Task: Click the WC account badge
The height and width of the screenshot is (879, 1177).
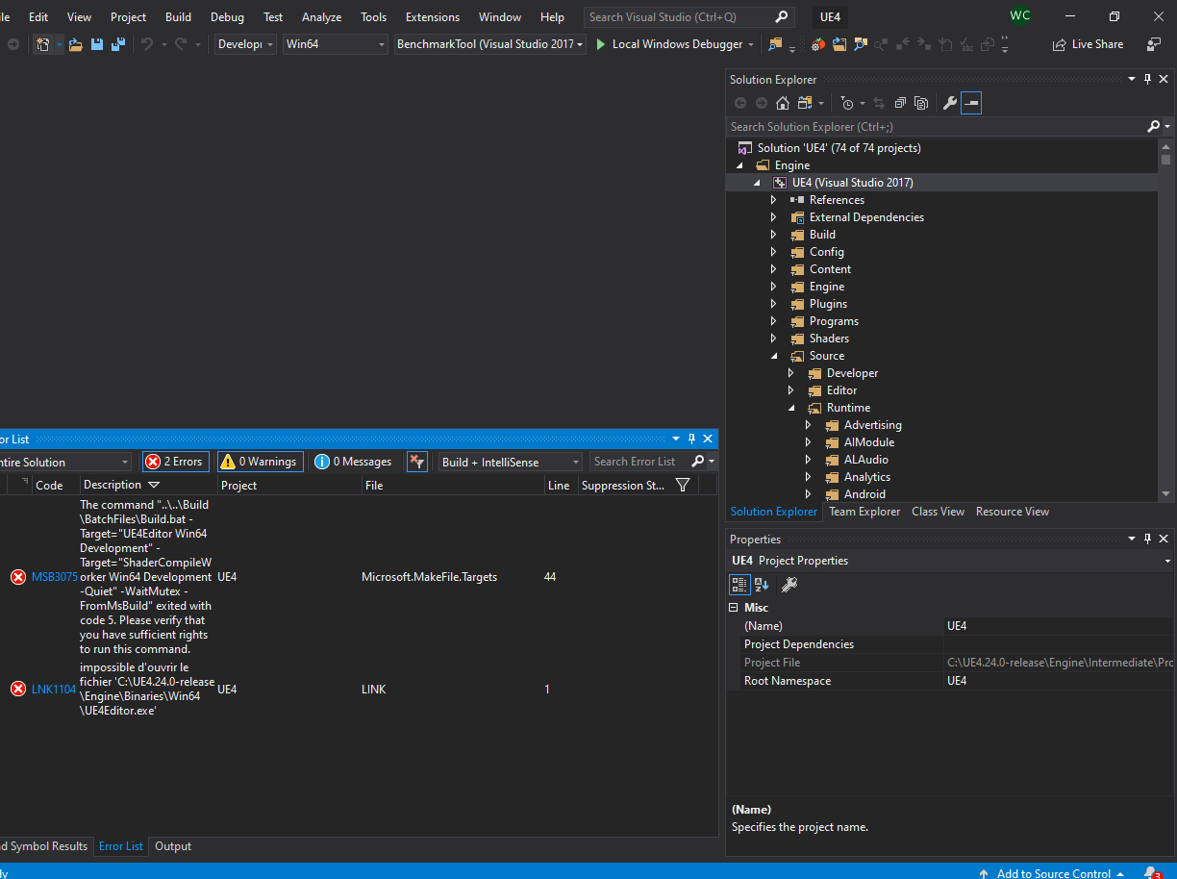Action: click(1020, 16)
